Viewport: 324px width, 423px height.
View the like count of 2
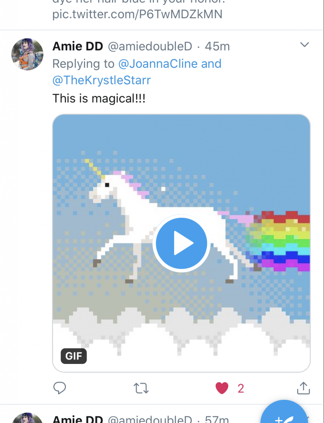(241, 388)
